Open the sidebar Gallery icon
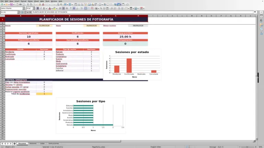 (x=261, y=25)
